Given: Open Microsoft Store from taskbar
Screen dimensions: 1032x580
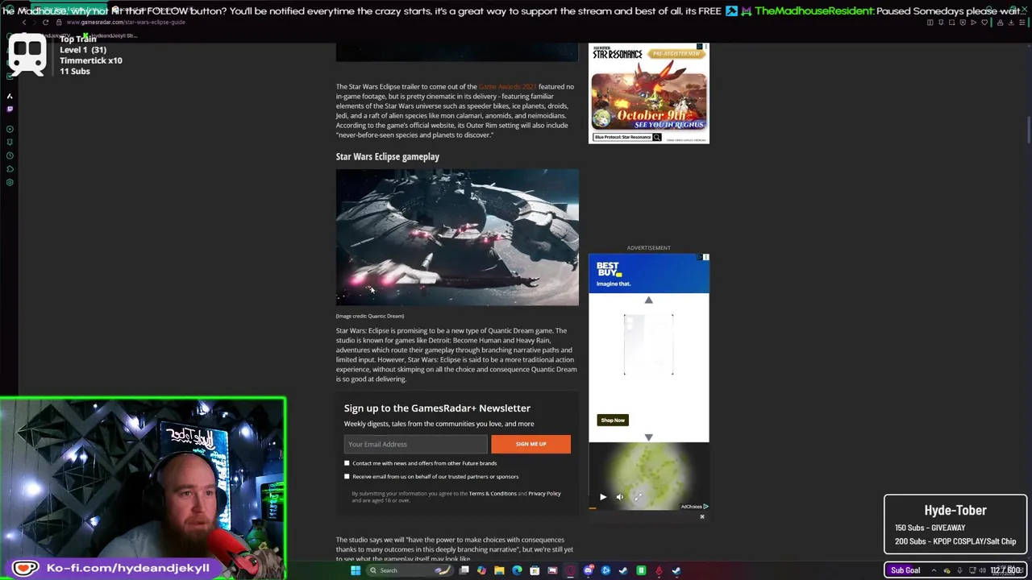Looking at the screenshot, I should (x=535, y=570).
